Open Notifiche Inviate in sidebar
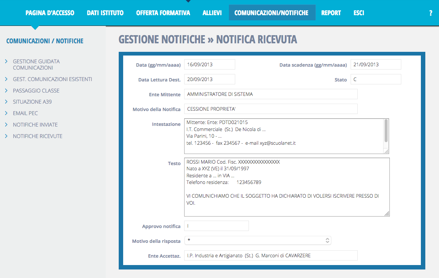The image size is (439, 278). click(35, 125)
